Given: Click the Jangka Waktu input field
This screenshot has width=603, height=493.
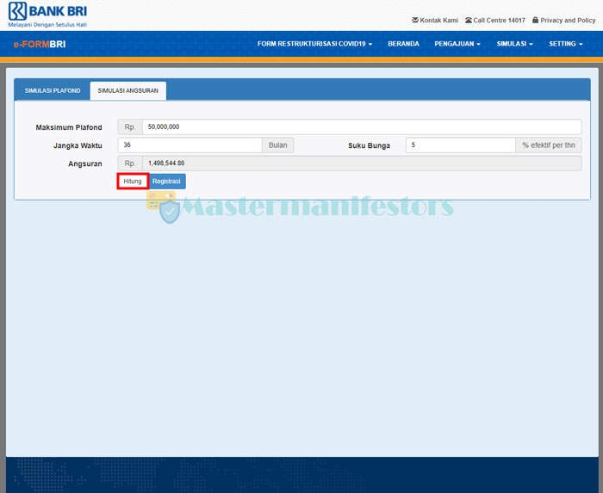Looking at the screenshot, I should [x=190, y=145].
